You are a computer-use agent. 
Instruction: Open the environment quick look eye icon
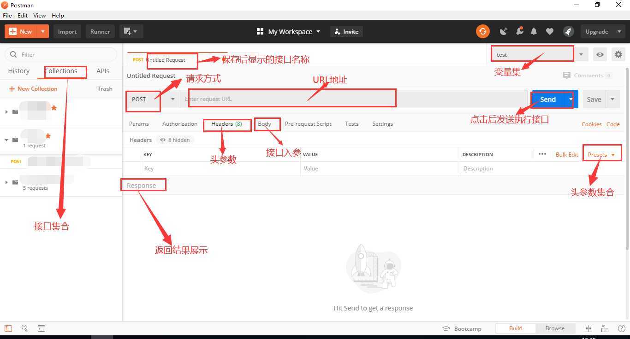pos(600,54)
